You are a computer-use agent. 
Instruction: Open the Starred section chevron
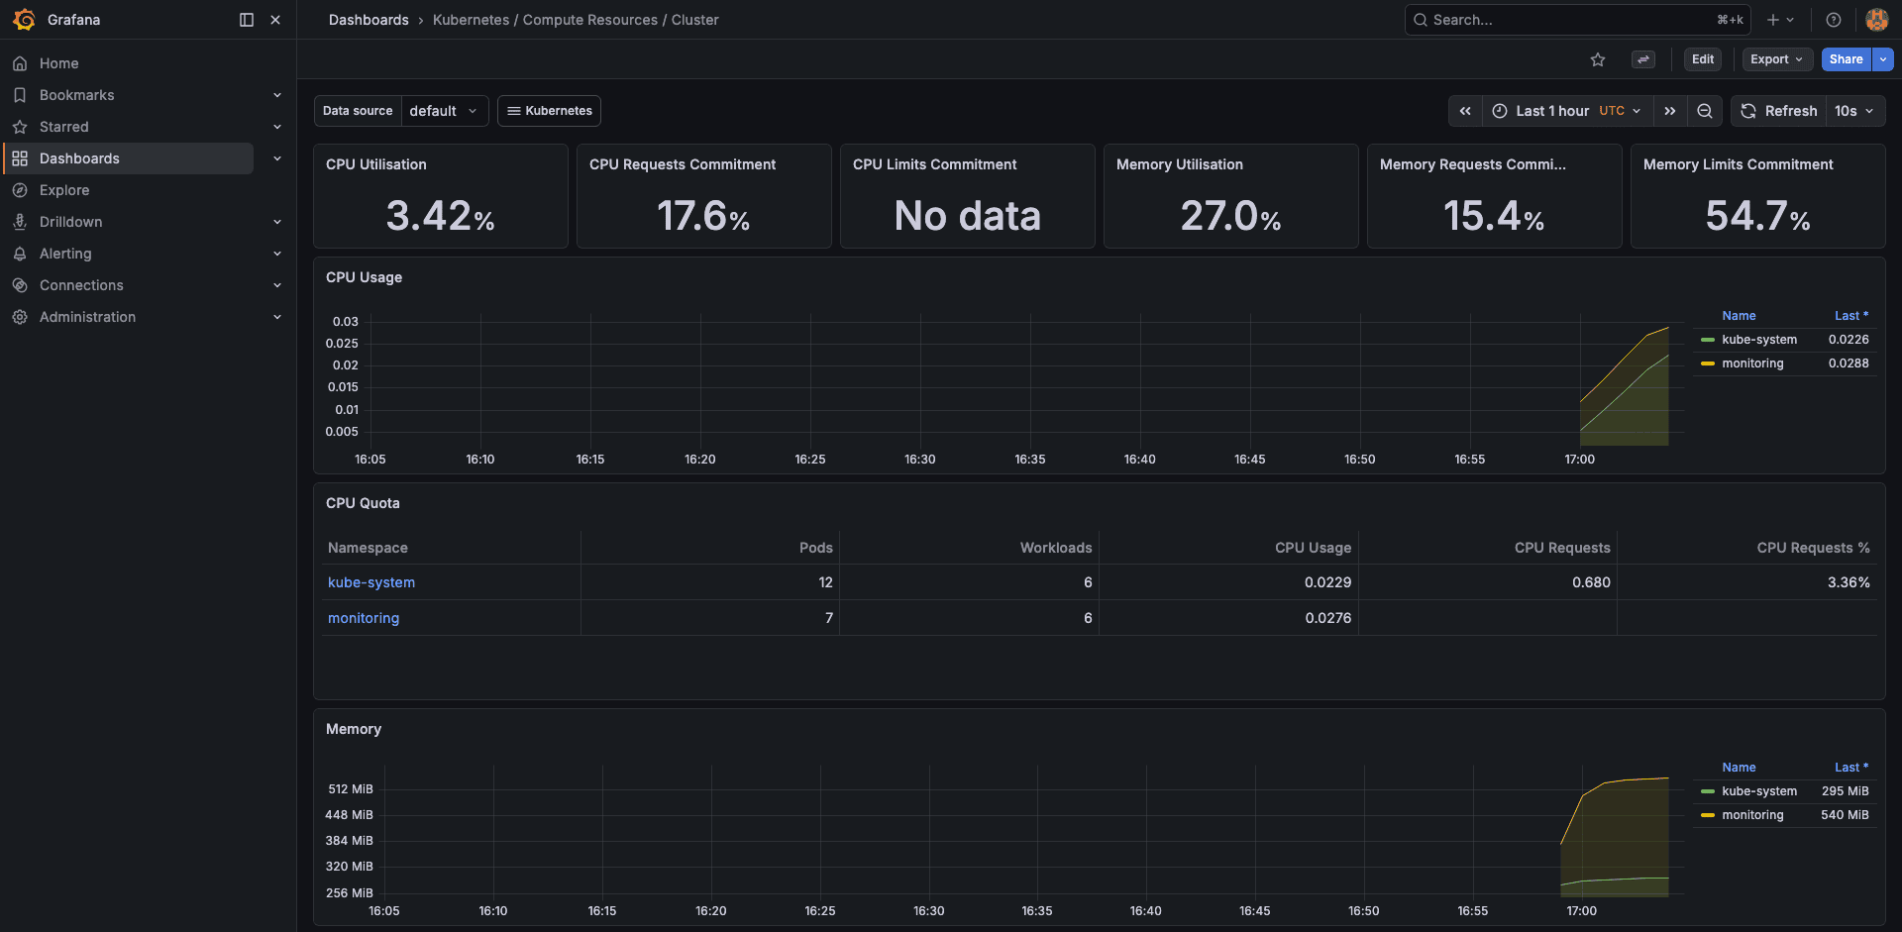pos(277,126)
